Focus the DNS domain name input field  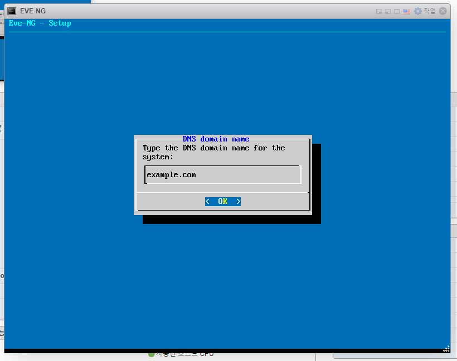click(223, 175)
